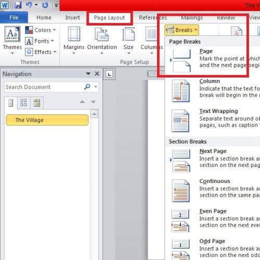260x260 pixels.
Task: Redo the last action
Action: (x=45, y=5)
